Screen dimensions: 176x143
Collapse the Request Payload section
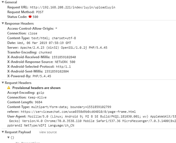[x=3, y=132]
